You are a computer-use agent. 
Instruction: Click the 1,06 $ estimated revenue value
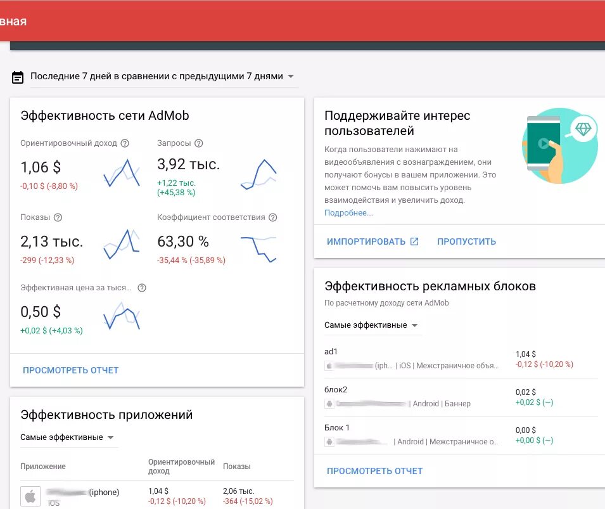click(41, 167)
